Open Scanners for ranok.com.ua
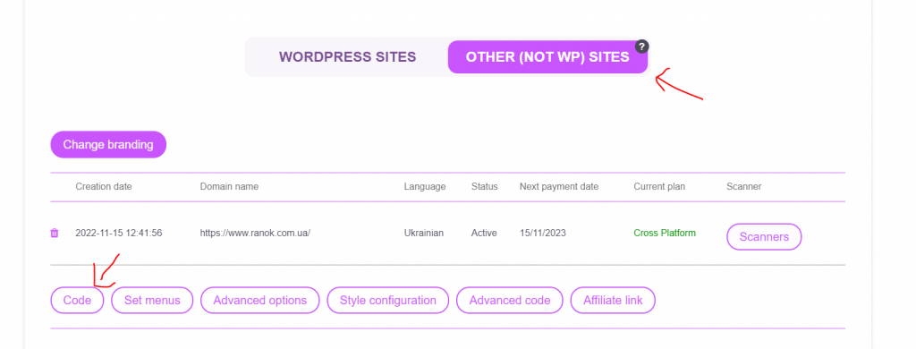This screenshot has height=349, width=916. click(x=764, y=237)
